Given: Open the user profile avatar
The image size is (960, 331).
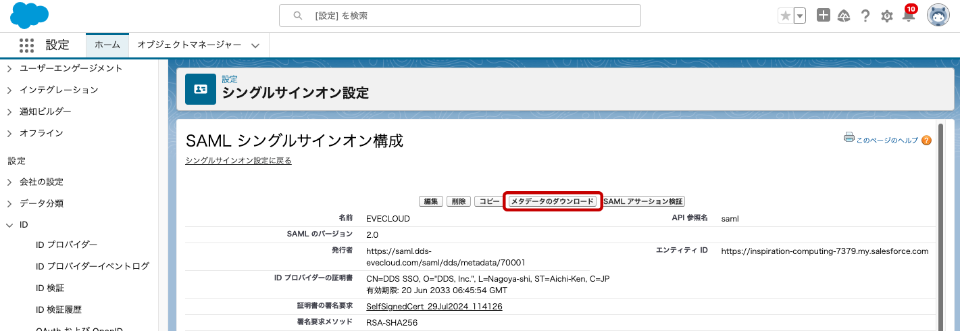Looking at the screenshot, I should pyautogui.click(x=938, y=16).
